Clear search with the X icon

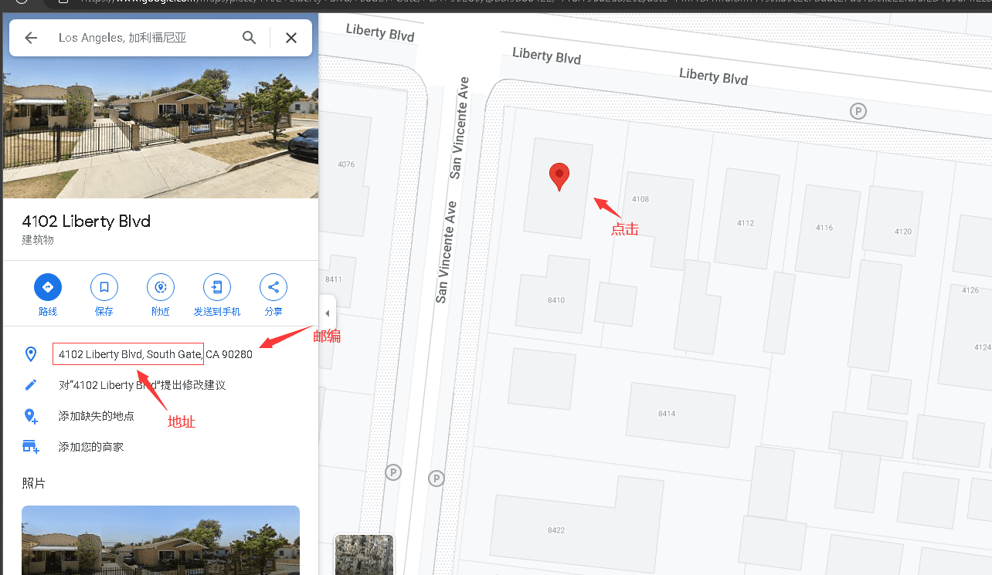coord(291,38)
